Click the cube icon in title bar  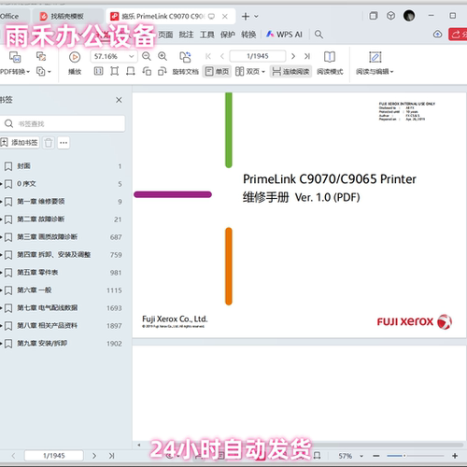pos(390,16)
